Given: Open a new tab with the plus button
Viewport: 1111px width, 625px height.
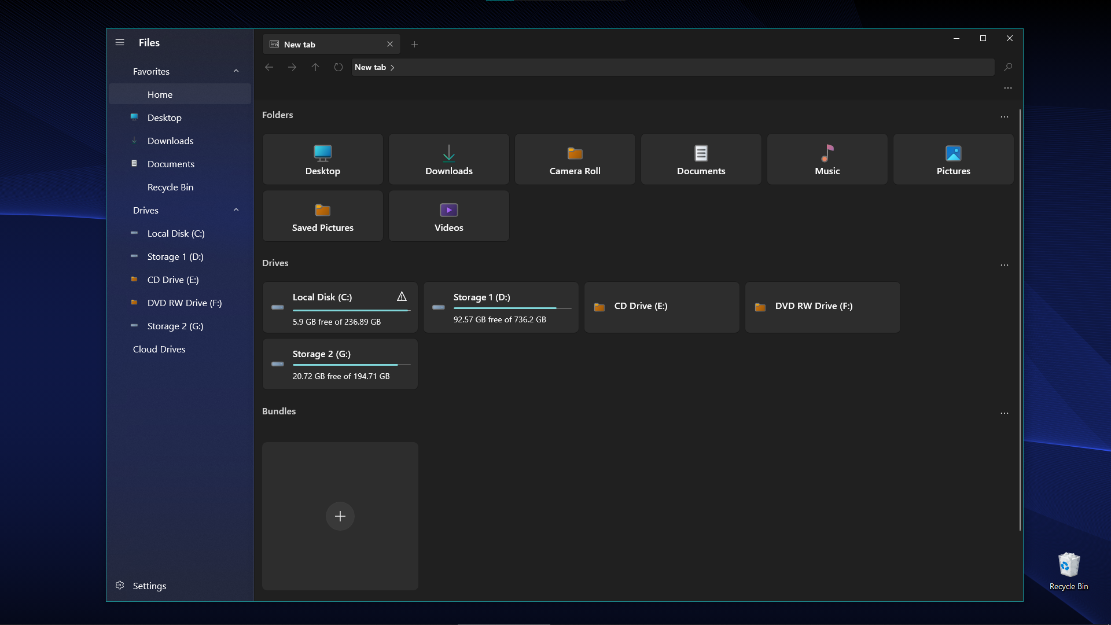Looking at the screenshot, I should 414,44.
